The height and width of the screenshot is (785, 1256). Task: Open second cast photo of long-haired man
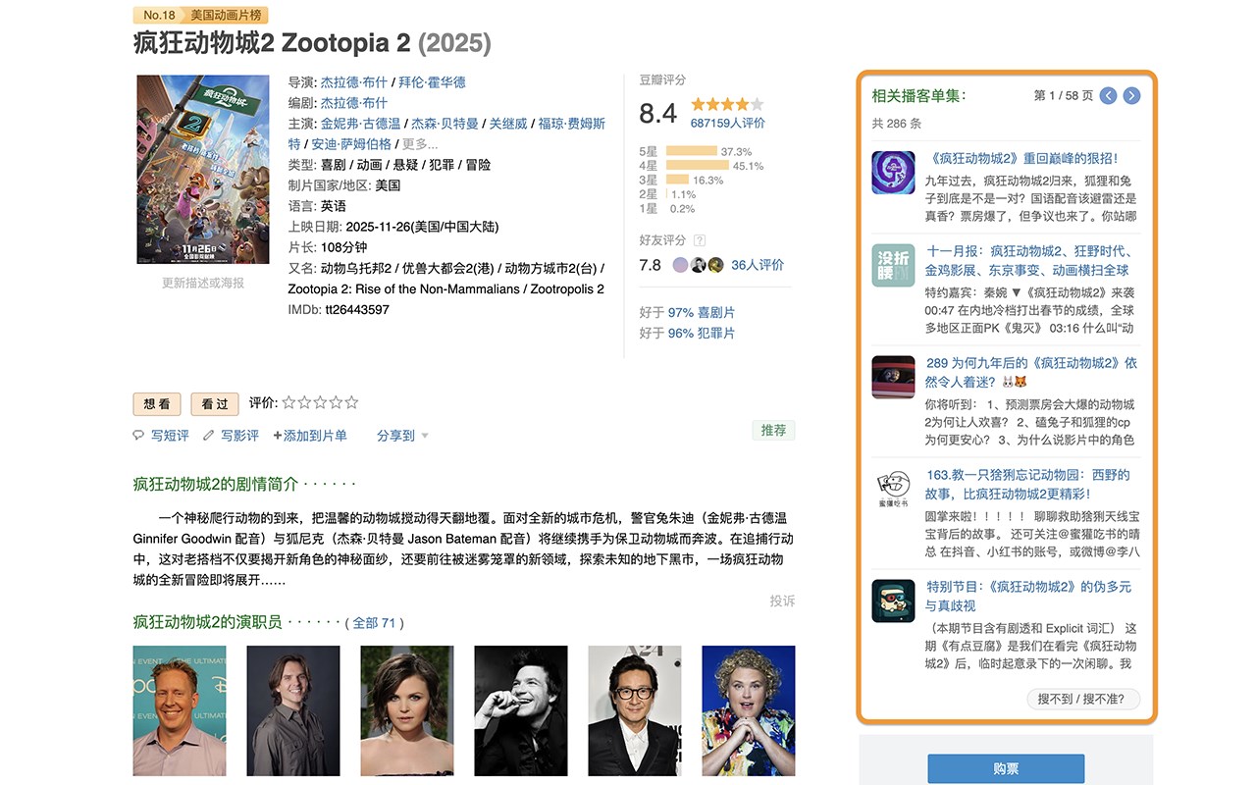tap(293, 710)
